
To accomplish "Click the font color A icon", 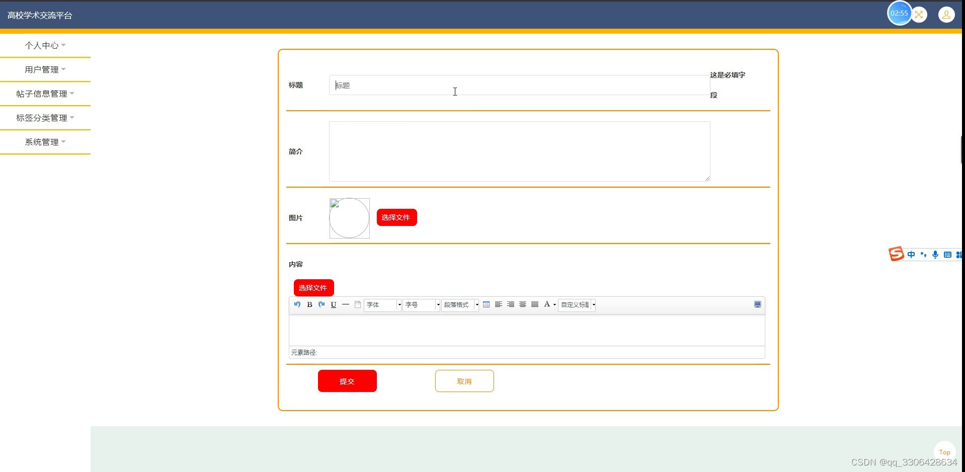I will point(547,304).
